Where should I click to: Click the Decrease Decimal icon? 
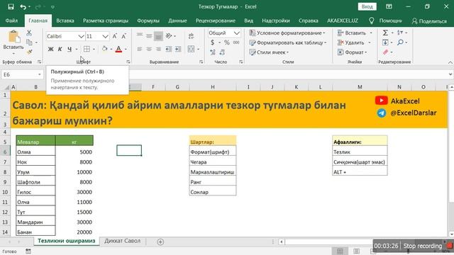[222, 52]
